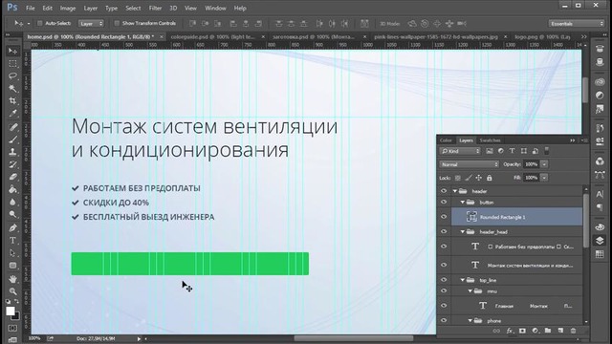
Task: Collapse the mnu group
Action: (x=470, y=290)
